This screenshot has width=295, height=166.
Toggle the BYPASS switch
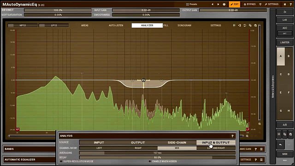(250, 4)
